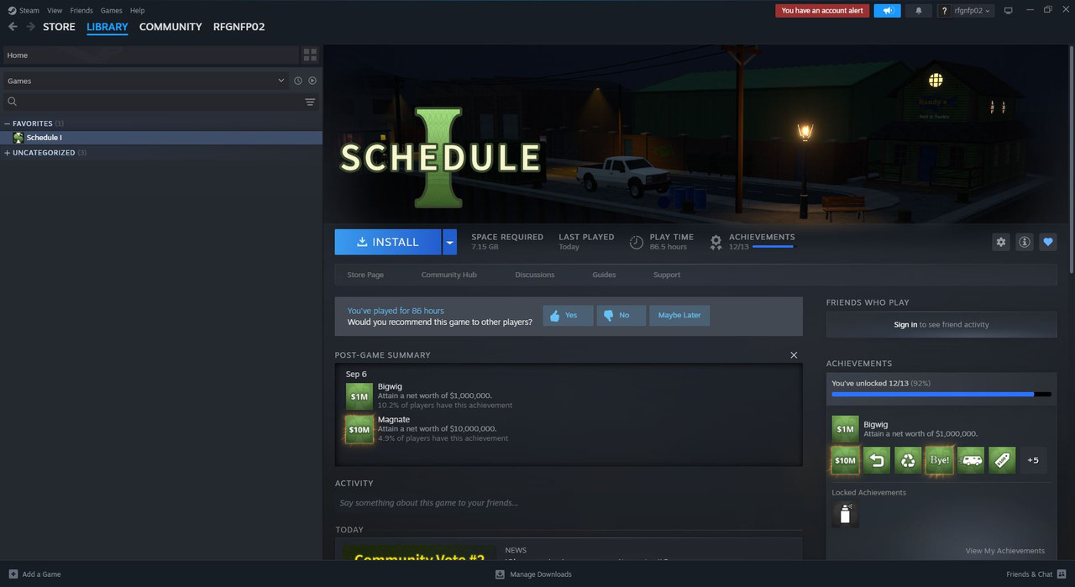Viewport: 1075px width, 587px height.
Task: Toggle the collections grid view icon
Action: 310,55
